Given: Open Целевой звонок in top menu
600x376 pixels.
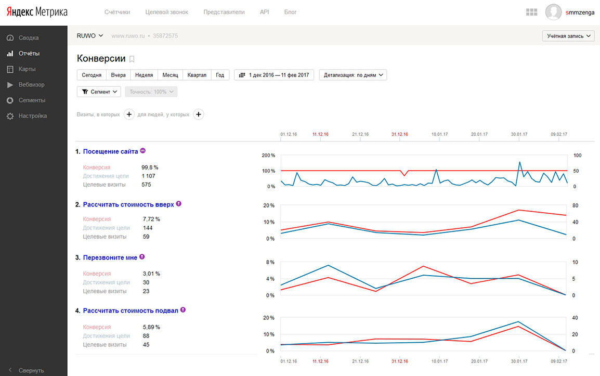Looking at the screenshot, I should pos(166,12).
